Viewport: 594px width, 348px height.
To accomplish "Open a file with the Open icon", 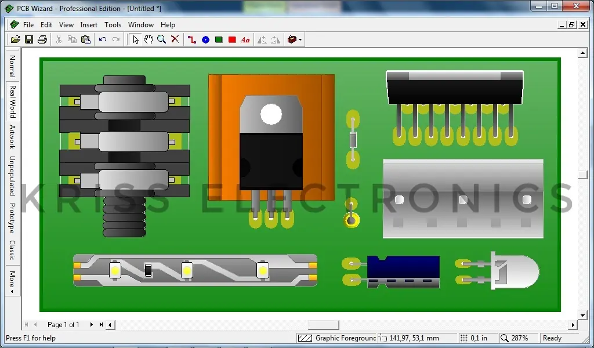I will point(15,39).
